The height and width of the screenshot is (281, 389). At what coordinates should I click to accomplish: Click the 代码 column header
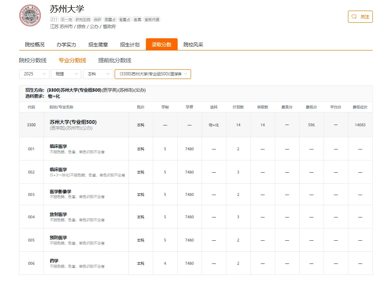coord(31,107)
